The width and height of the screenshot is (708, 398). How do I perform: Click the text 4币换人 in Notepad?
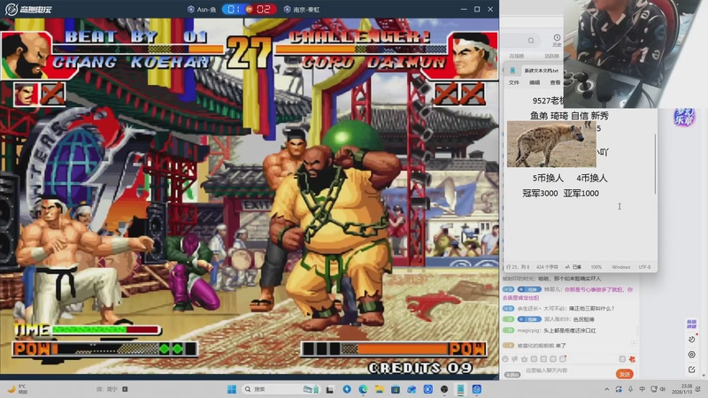592,179
